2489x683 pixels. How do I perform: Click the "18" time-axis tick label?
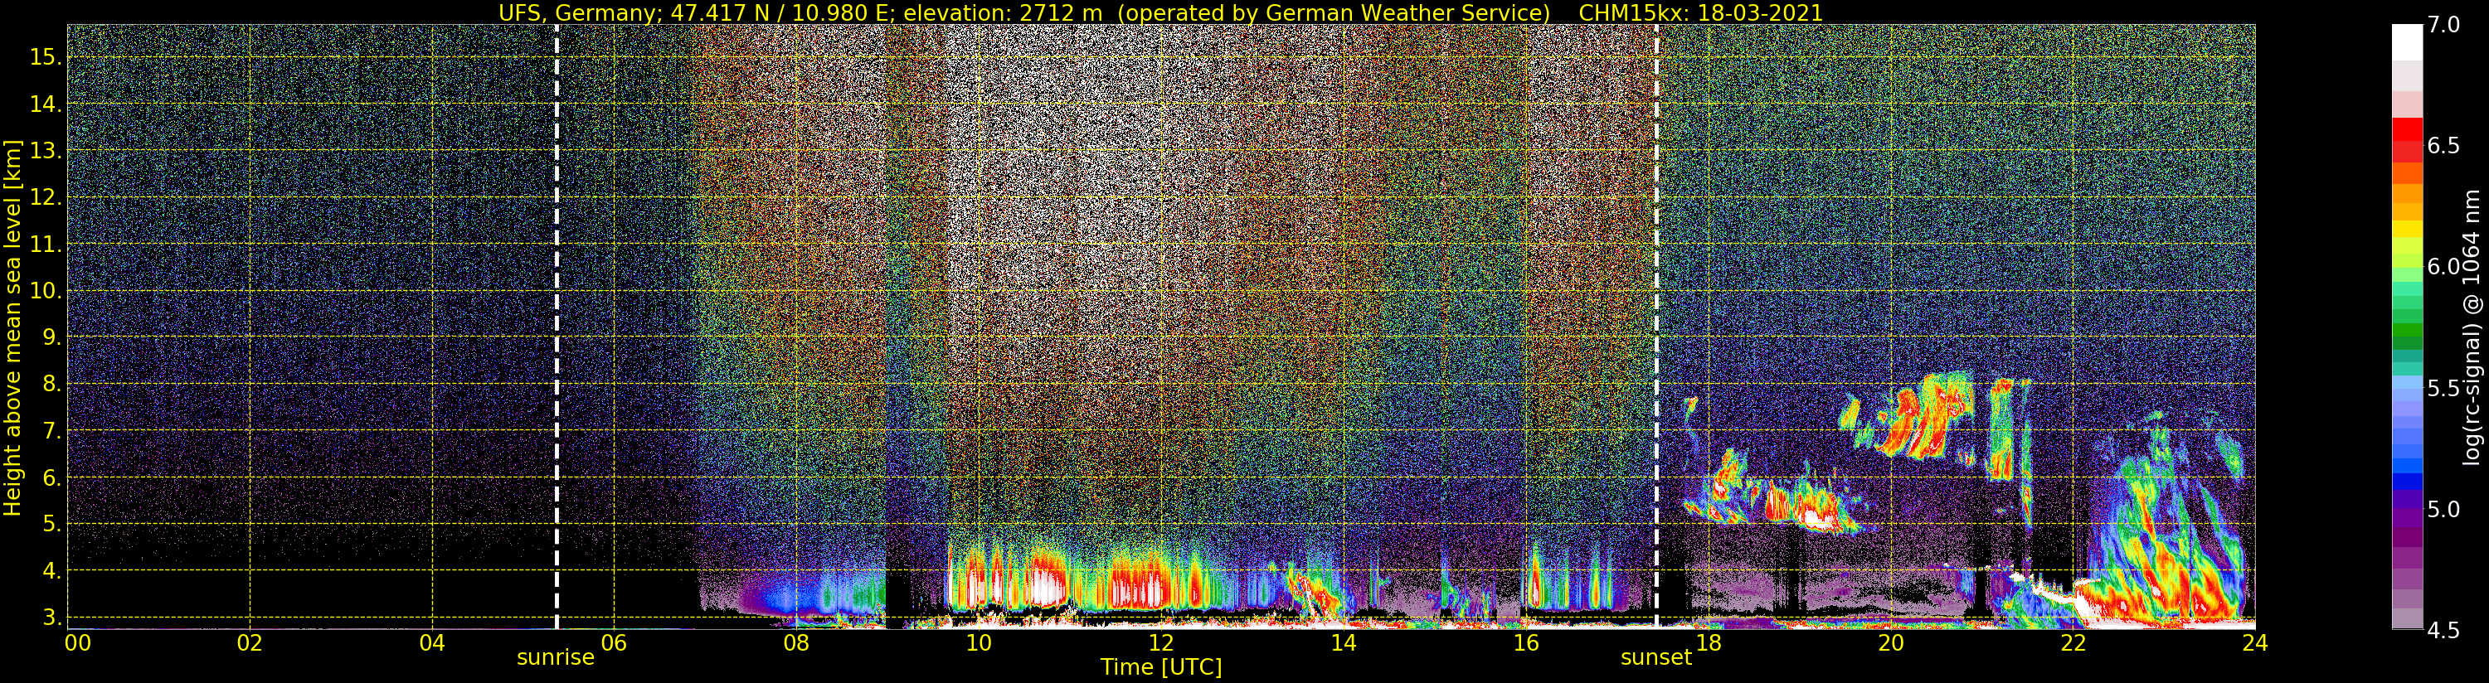(x=1709, y=642)
